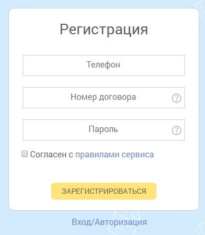Viewport: 205px width, 235px height.
Task: Enable agreement with service rules checkbox
Action: pos(25,154)
